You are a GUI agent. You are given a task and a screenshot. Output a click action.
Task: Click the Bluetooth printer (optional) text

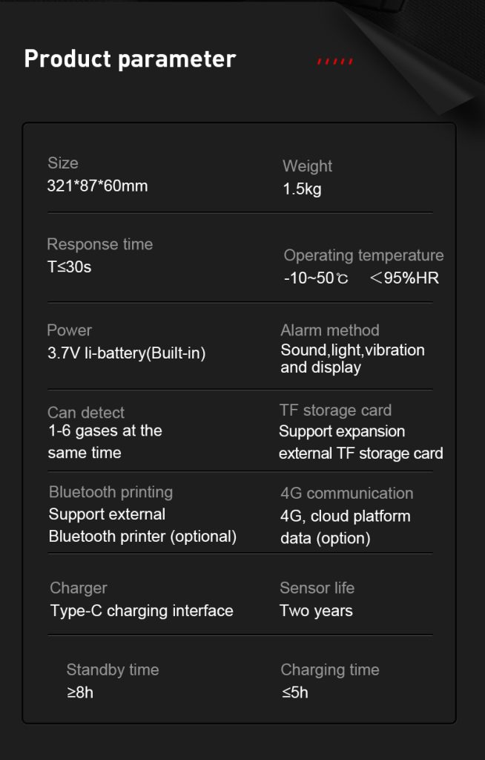[x=142, y=537]
